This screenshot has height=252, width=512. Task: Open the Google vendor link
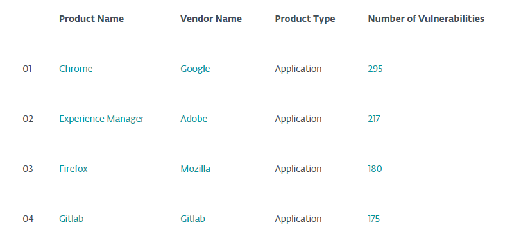[x=195, y=69]
